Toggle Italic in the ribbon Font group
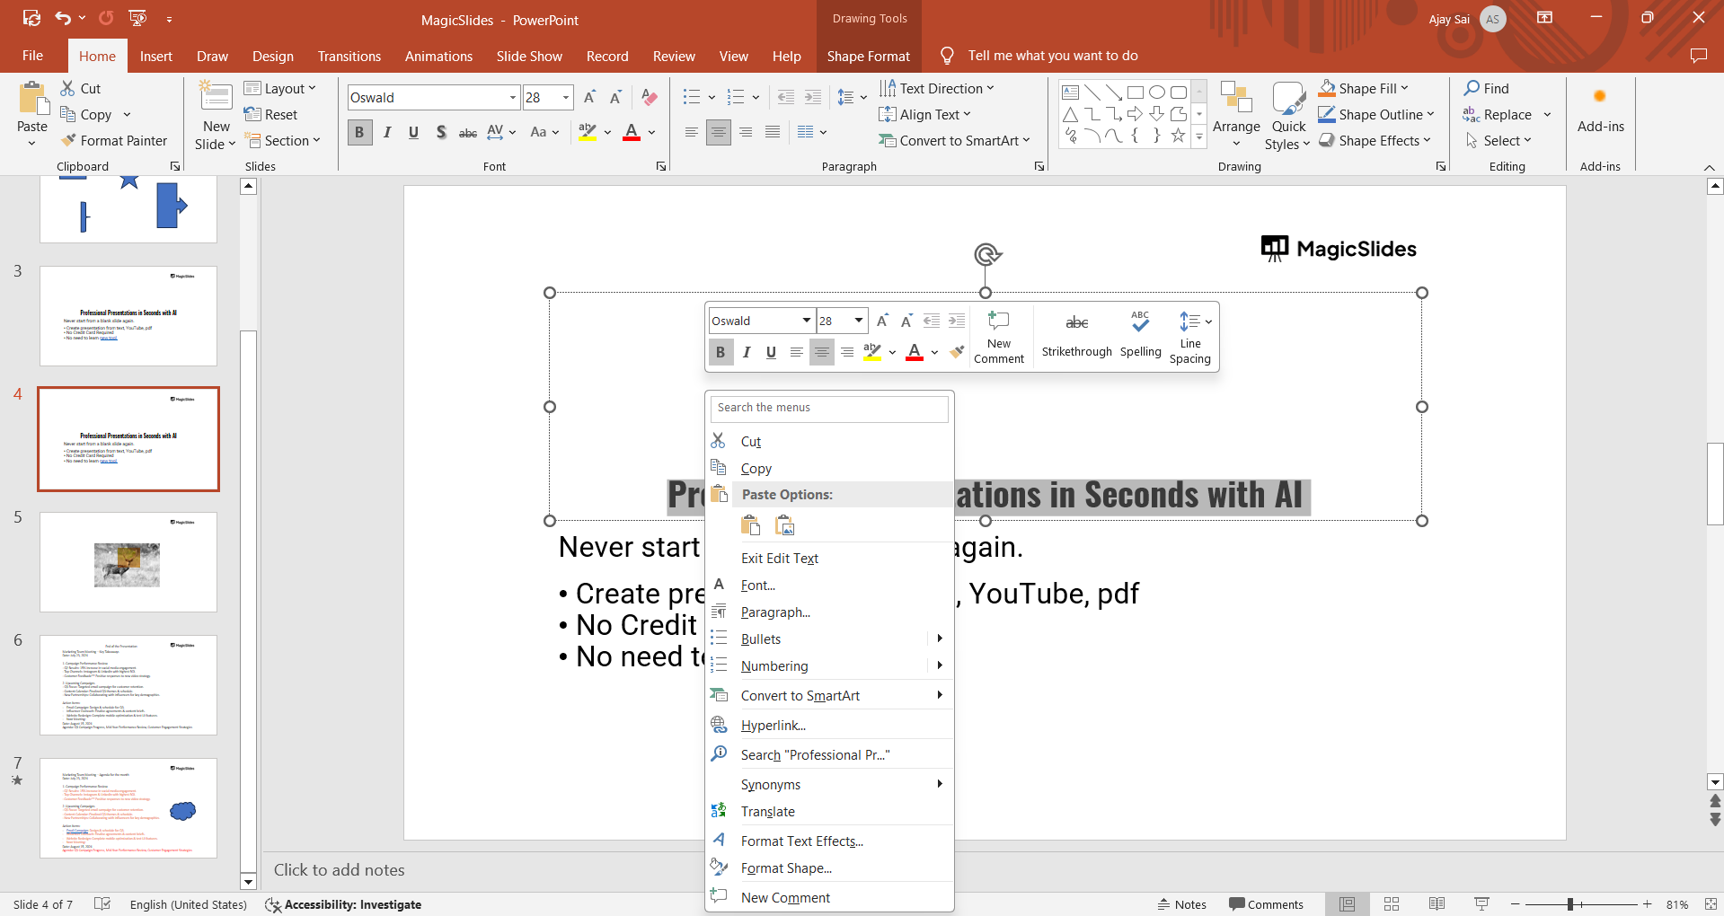 [387, 133]
